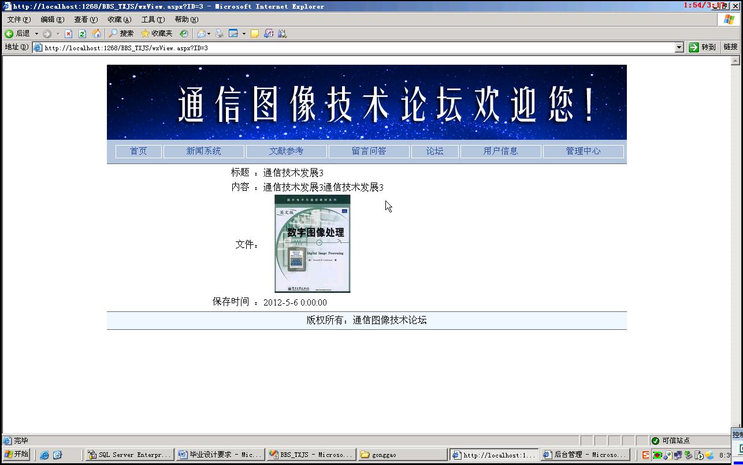Click the 完毕 status bar text
This screenshot has width=743, height=465.
tap(21, 441)
